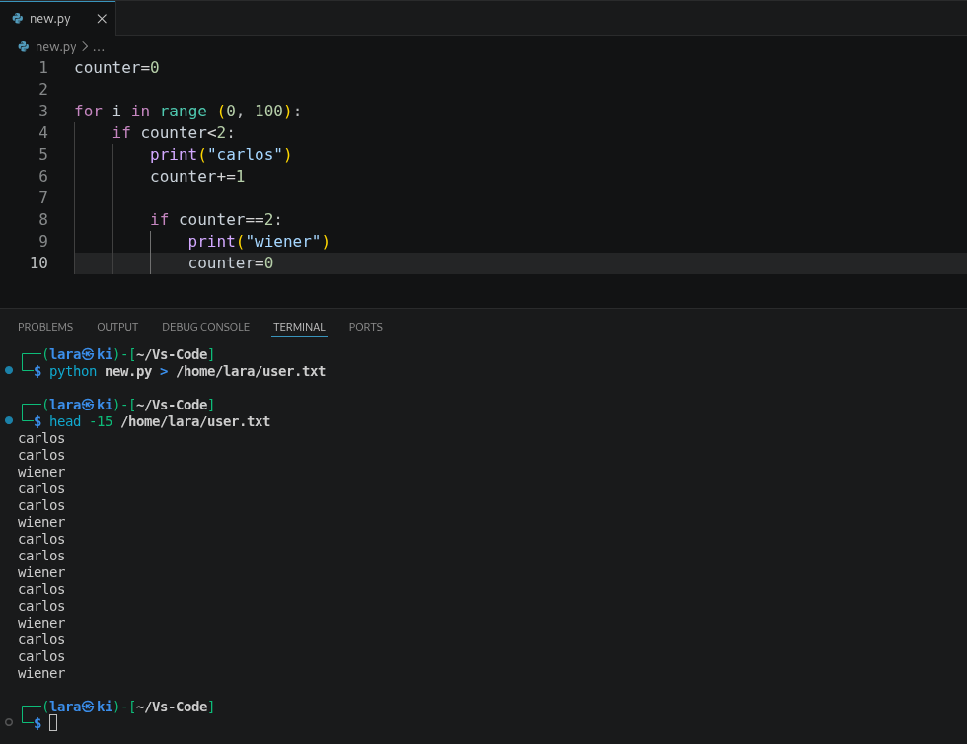Click the last 'wiener' output line in terminal
Image resolution: width=967 pixels, height=744 pixels.
coord(41,674)
